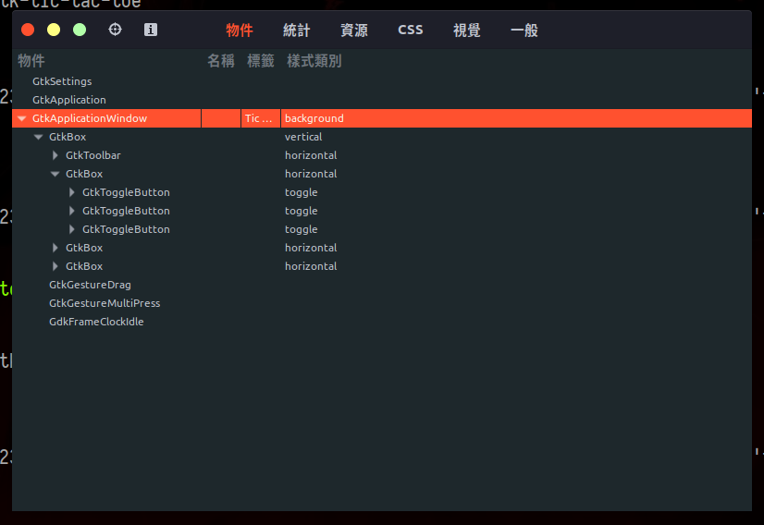Expand the last GtkToggleButton node
Viewport: 764px width, 525px height.
click(72, 229)
